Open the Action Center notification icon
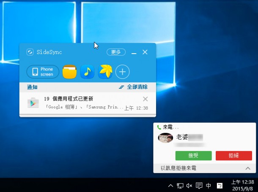 199,186
